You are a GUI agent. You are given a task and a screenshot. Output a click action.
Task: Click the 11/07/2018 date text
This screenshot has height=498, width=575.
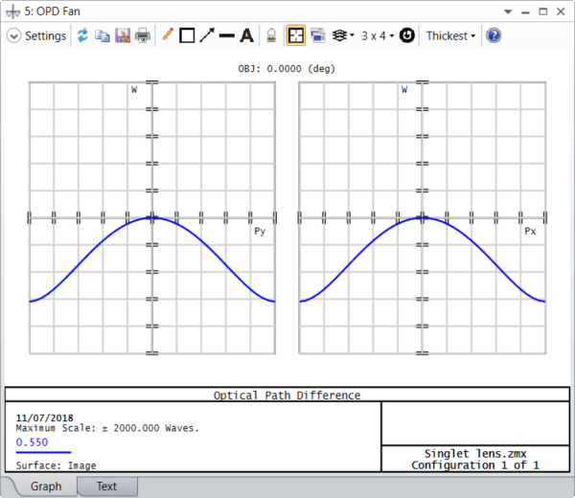tap(44, 418)
